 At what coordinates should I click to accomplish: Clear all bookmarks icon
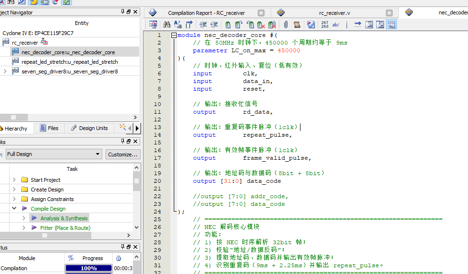272,24
